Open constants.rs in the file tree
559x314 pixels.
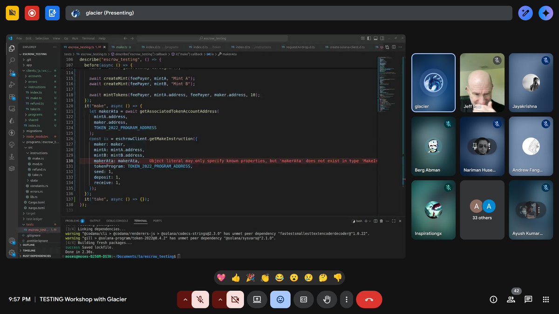39,186
